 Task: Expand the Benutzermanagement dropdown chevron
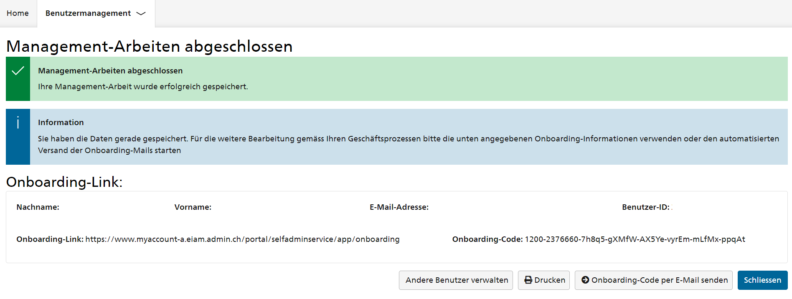tap(141, 13)
